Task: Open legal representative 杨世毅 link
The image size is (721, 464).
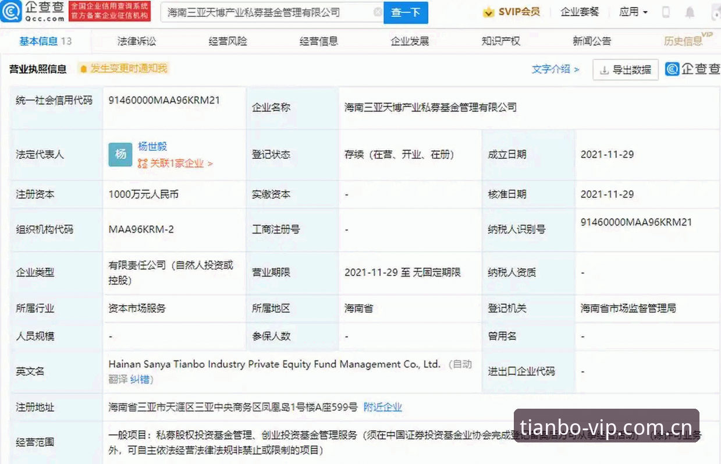Action: tap(152, 147)
